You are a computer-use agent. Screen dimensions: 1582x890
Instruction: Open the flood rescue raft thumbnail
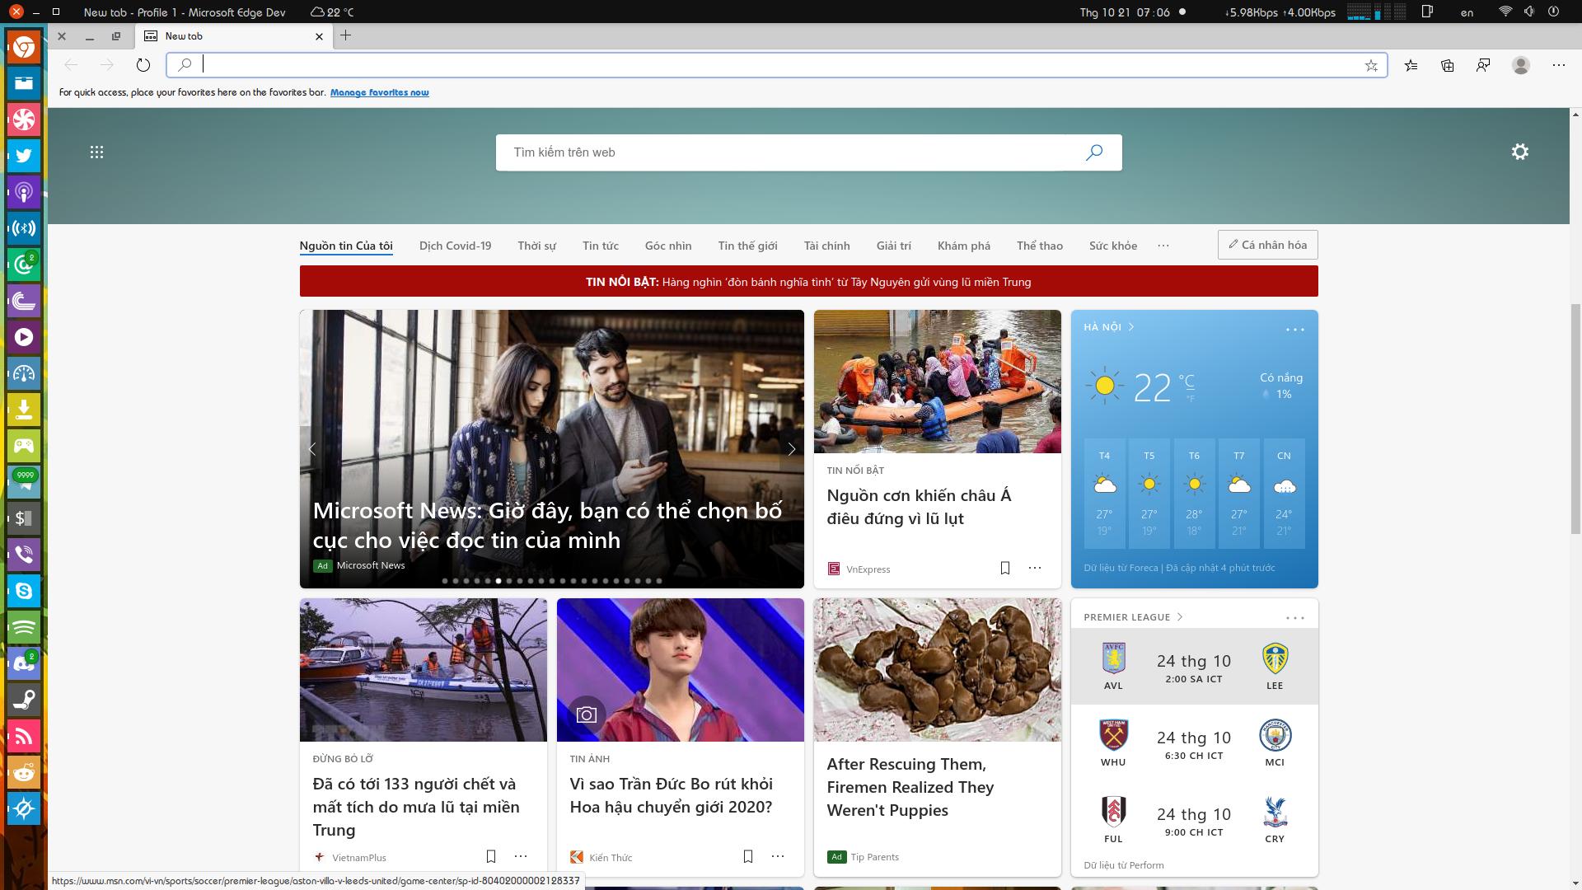(x=937, y=382)
